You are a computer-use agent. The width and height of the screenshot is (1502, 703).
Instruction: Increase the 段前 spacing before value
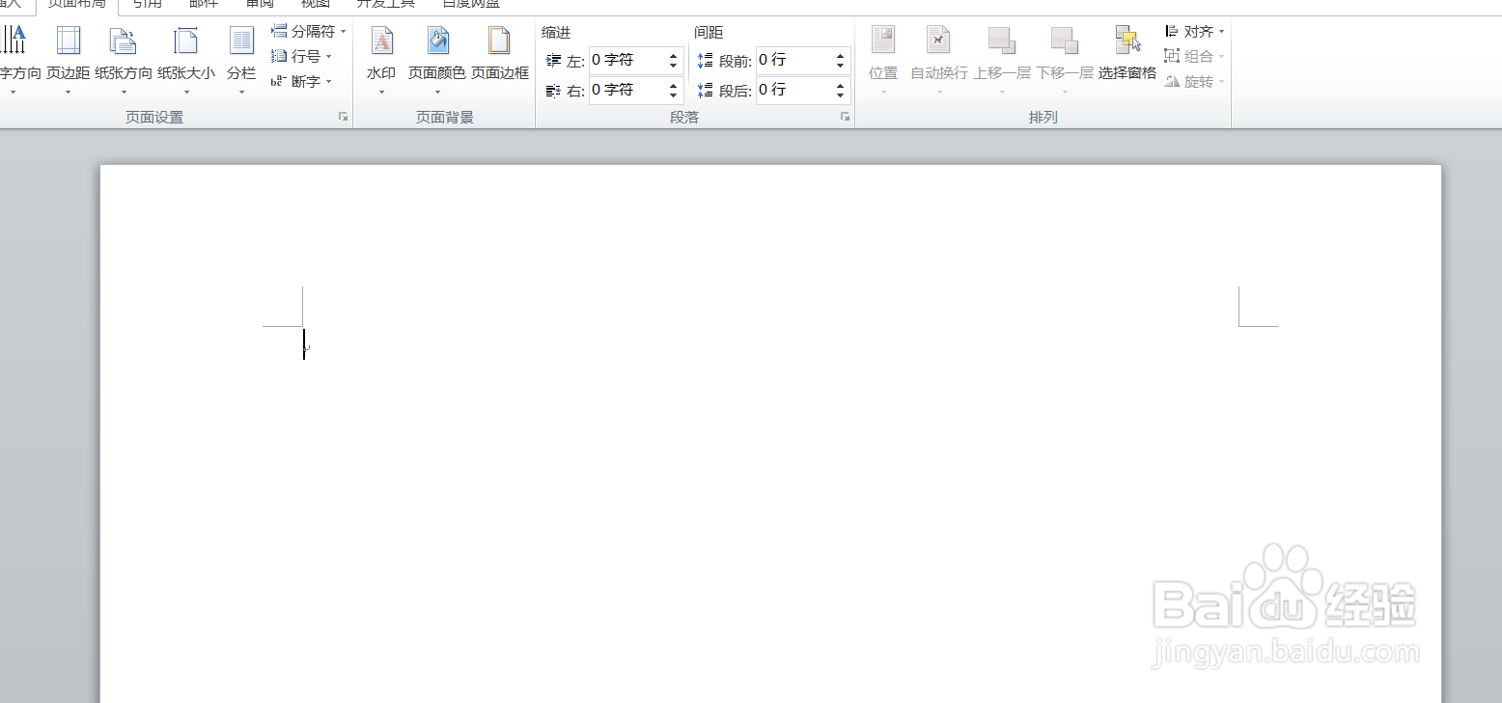(x=841, y=55)
